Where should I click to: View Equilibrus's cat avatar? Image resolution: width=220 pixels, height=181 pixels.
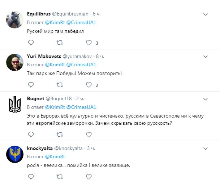pos(15,19)
